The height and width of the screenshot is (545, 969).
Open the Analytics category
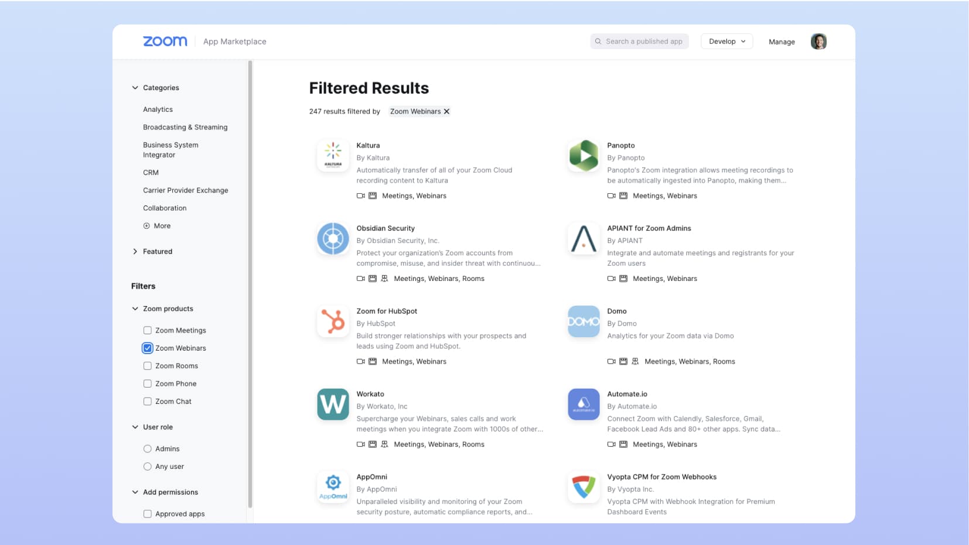click(x=158, y=109)
